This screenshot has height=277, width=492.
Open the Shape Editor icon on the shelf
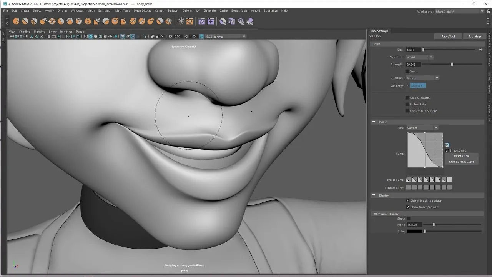point(202,21)
